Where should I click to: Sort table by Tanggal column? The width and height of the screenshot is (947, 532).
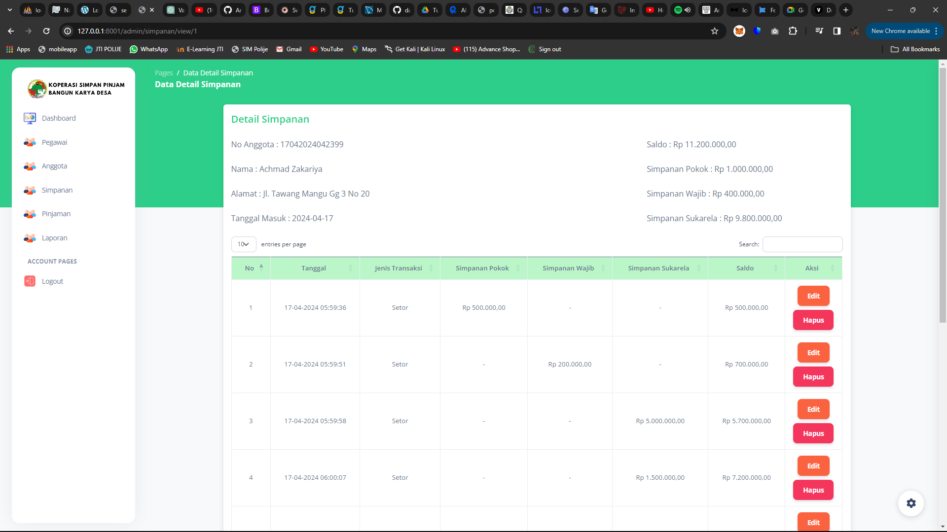(315, 268)
